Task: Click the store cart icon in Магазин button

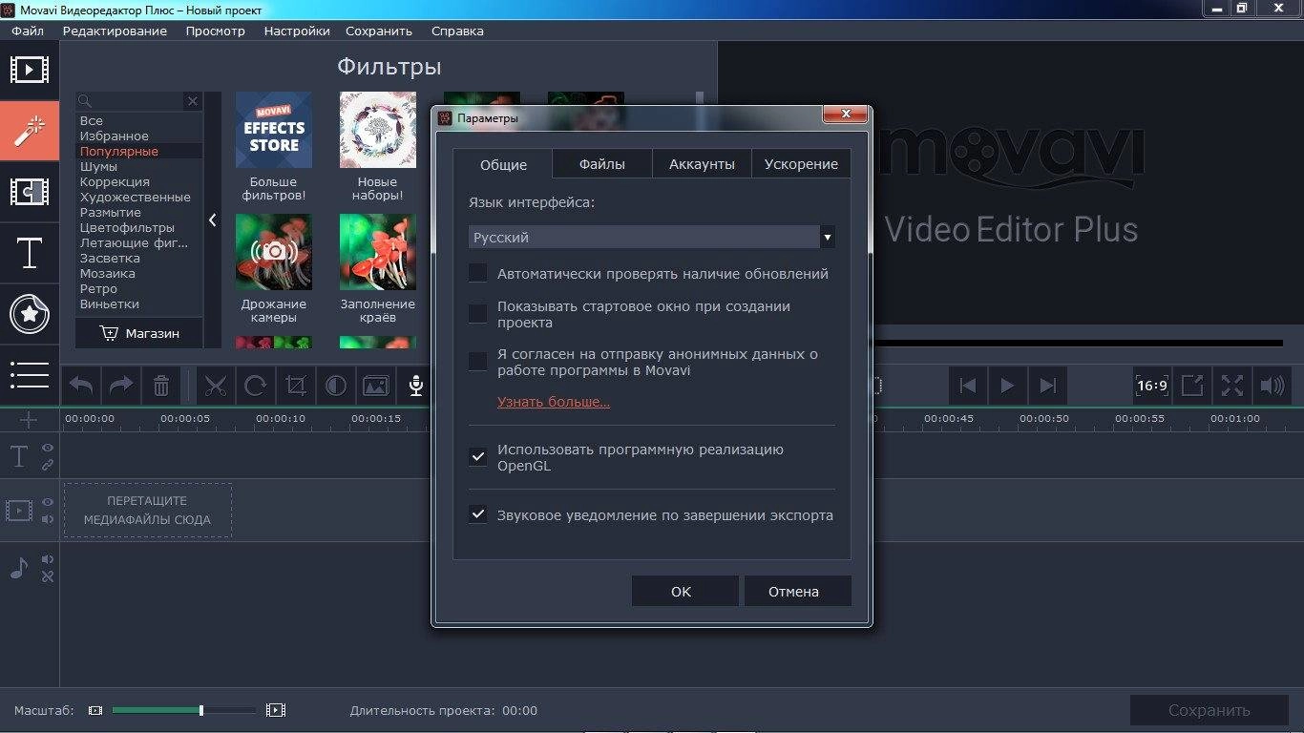Action: tap(109, 333)
